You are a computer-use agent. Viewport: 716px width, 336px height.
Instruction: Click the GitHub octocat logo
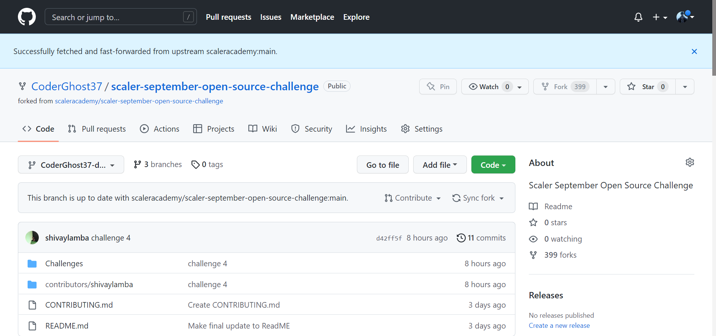[26, 17]
